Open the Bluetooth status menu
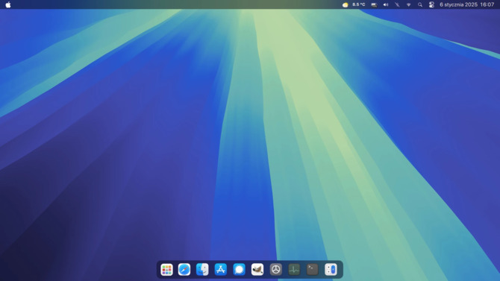 pyautogui.click(x=397, y=4)
